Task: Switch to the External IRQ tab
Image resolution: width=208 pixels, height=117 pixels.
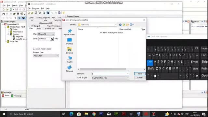Action: coord(50,29)
